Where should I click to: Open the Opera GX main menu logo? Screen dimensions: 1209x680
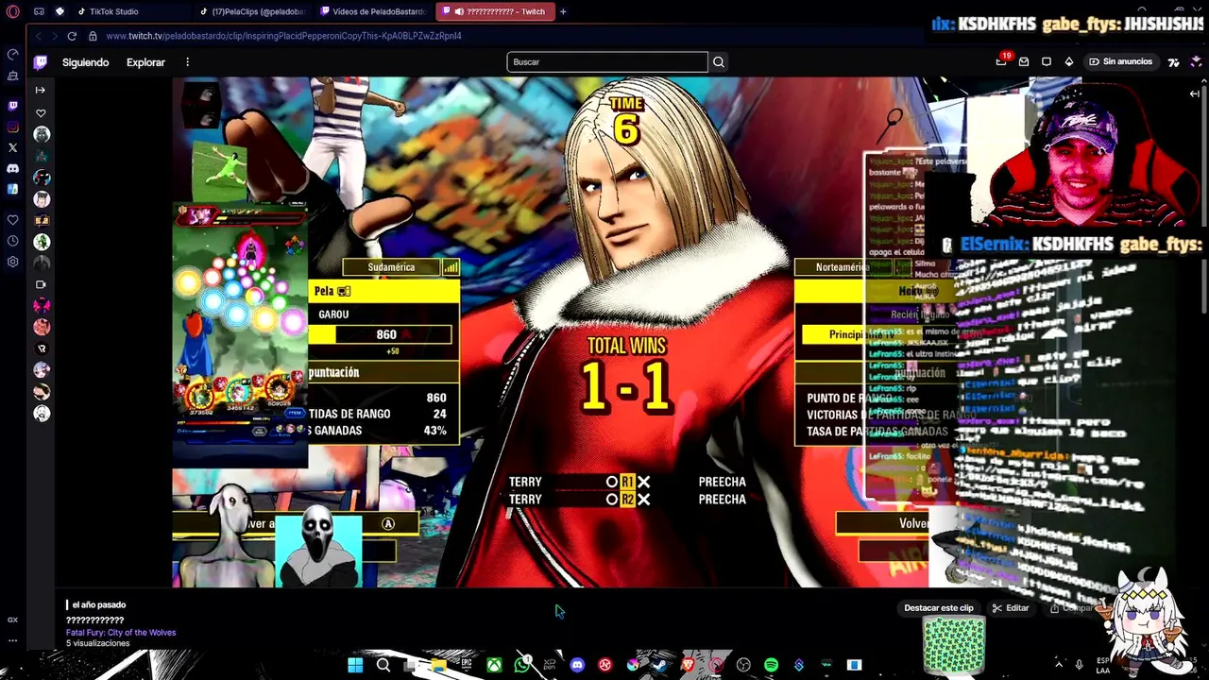click(x=12, y=11)
